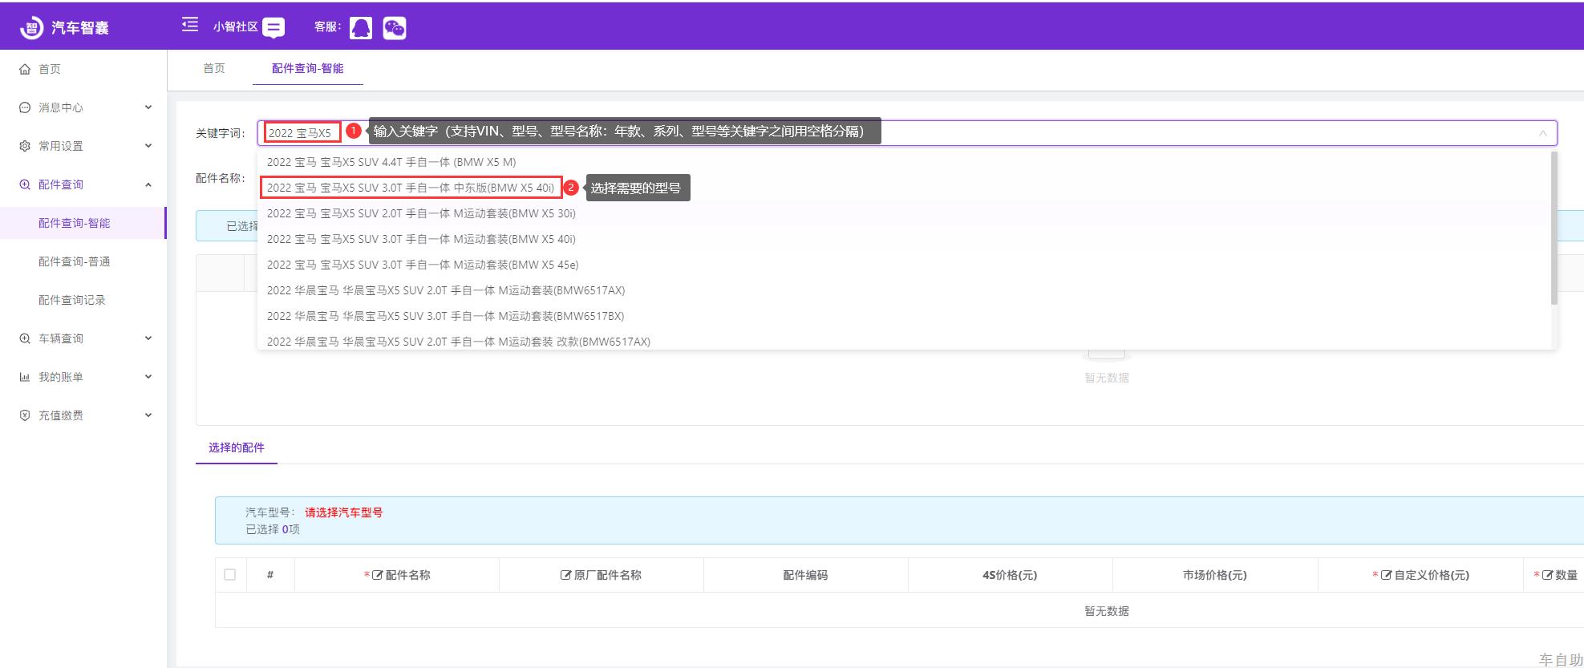Select the 宝马X5 3.0T 中东版 (BMW X5 40i) option
Screen dimensions: 1584x668
coord(411,188)
